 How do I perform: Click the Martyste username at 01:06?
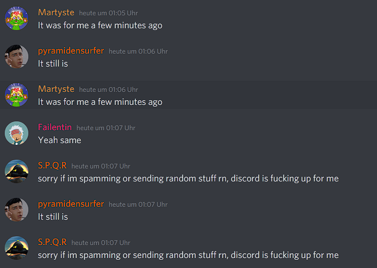point(56,89)
